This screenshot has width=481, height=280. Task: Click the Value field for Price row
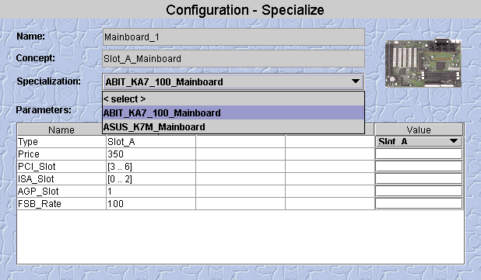point(419,154)
